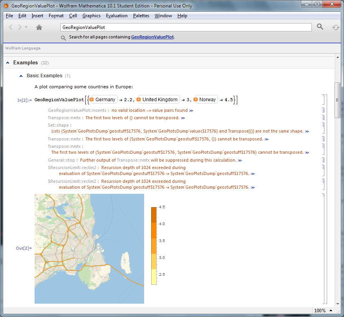The width and height of the screenshot is (344, 317).
Task: Open the Evaluation menu
Action: 117,16
